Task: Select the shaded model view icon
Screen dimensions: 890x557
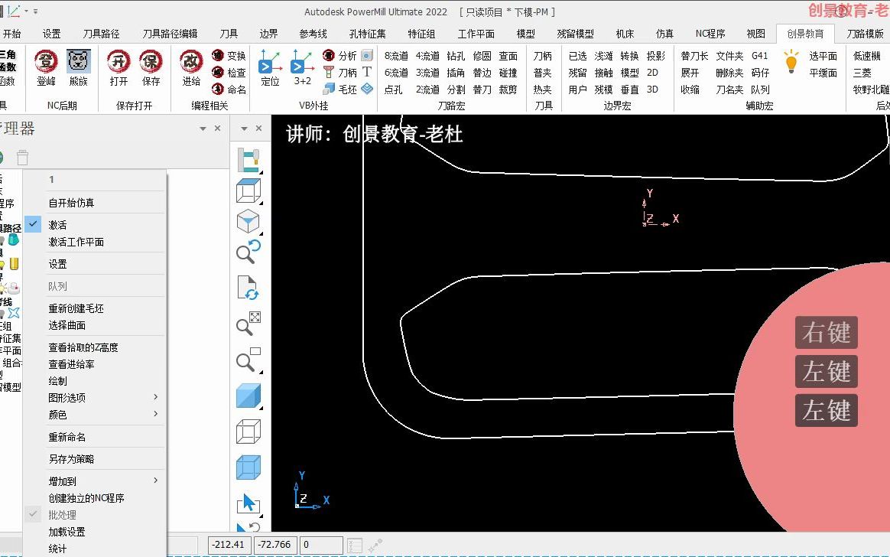Action: tap(248, 396)
